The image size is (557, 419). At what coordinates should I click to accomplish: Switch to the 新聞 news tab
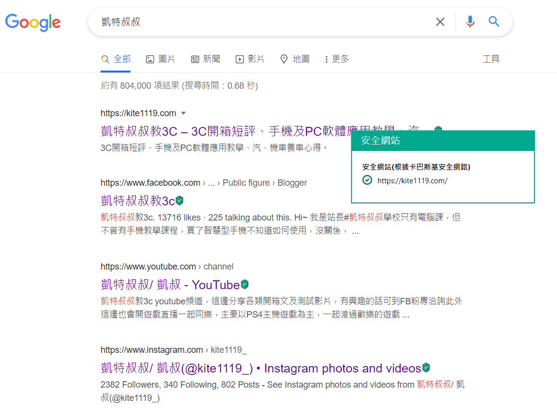[205, 59]
